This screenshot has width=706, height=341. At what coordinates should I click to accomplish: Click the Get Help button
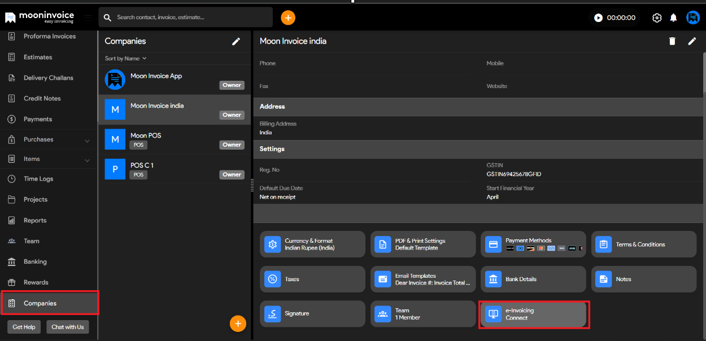24,327
